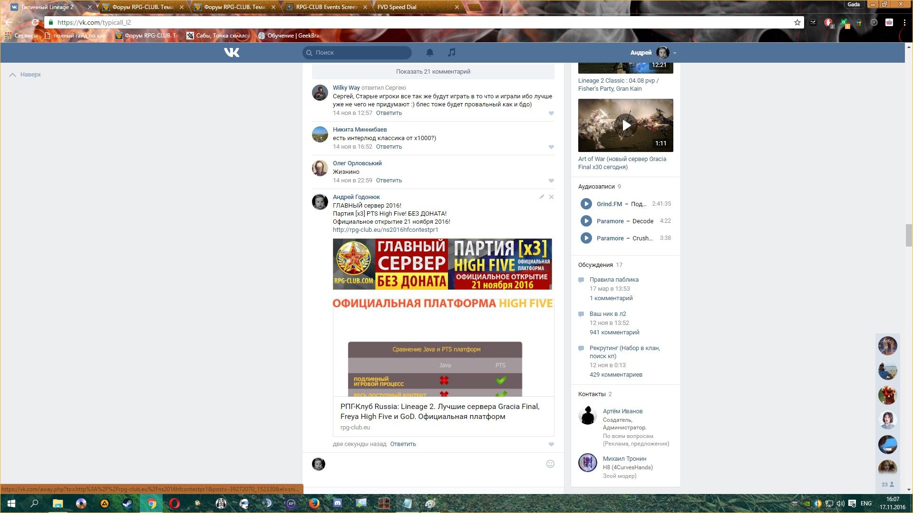Bookmark this page with star icon

click(797, 22)
